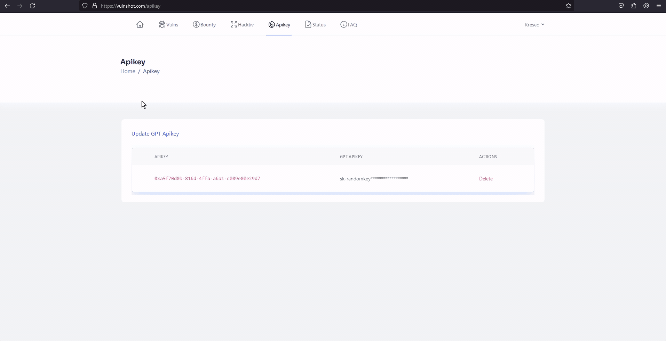Click the address bar URL field
Viewport: 666px width, 341px height.
(327, 6)
